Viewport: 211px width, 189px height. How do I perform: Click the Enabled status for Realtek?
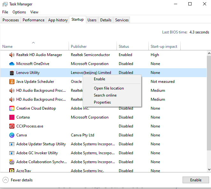125,55
